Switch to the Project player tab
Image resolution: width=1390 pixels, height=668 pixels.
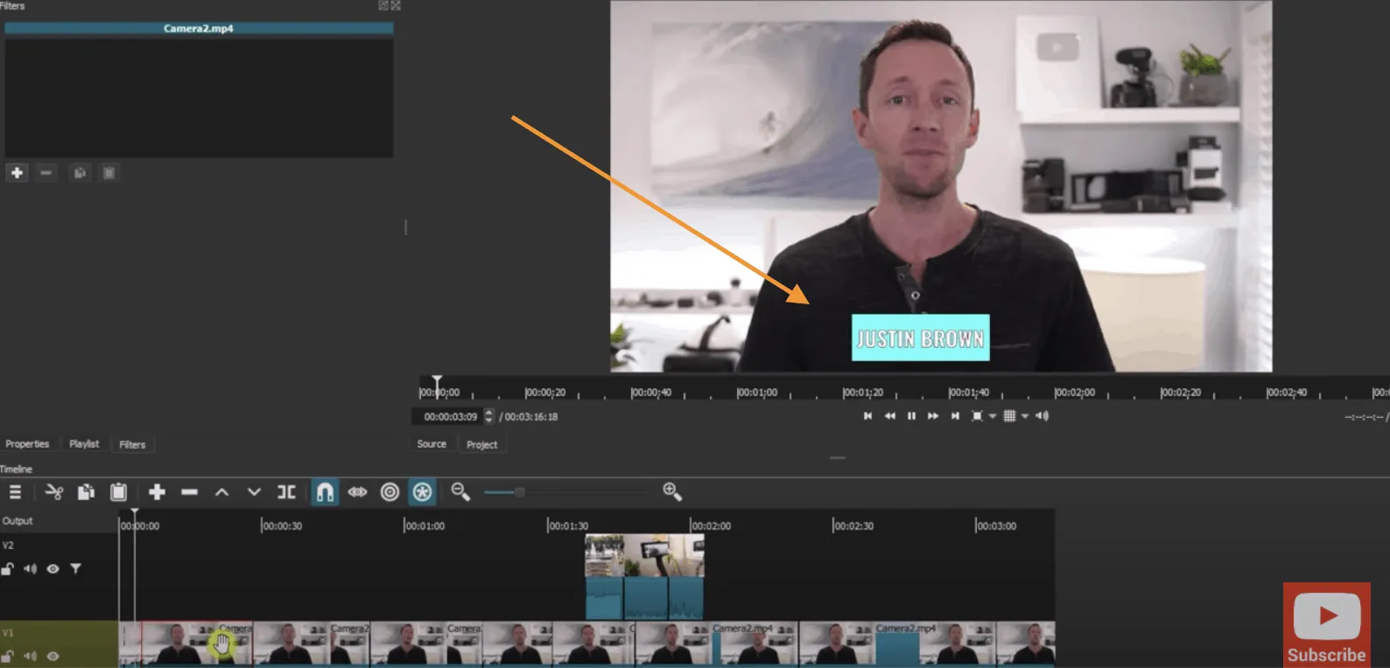click(481, 444)
